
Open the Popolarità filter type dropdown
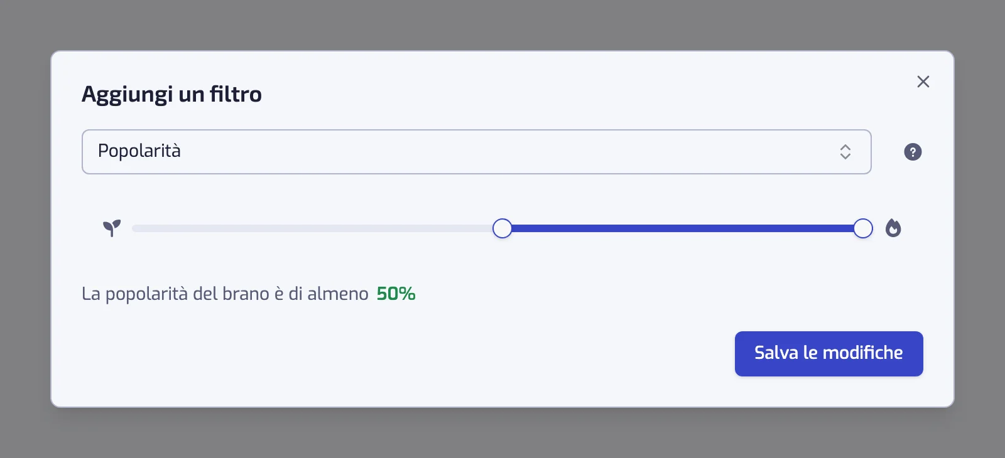coord(476,152)
